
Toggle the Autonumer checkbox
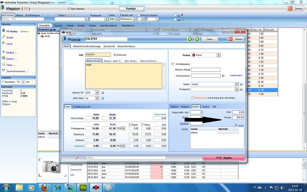pyautogui.click(x=115, y=55)
